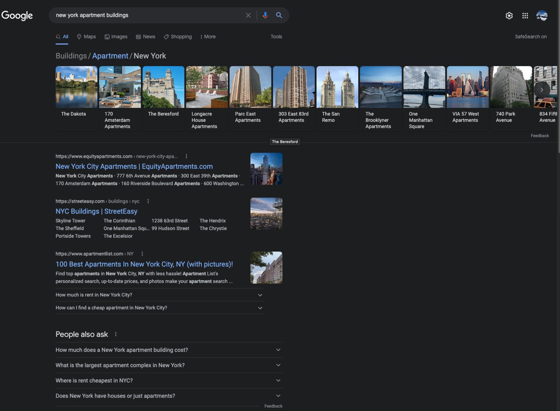Open NYC Buildings StreetEasy link
Image resolution: width=560 pixels, height=411 pixels.
click(x=96, y=211)
